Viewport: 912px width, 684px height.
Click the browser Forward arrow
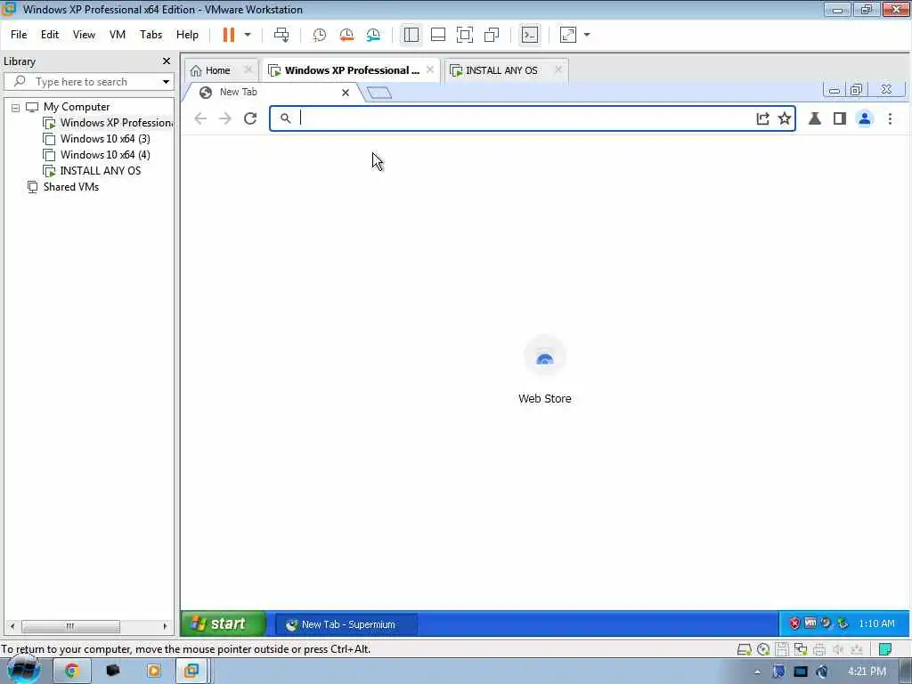click(225, 118)
